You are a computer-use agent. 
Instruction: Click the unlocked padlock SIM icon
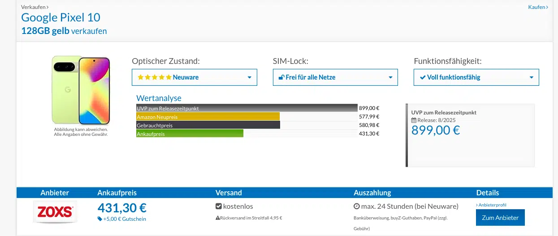pos(281,77)
